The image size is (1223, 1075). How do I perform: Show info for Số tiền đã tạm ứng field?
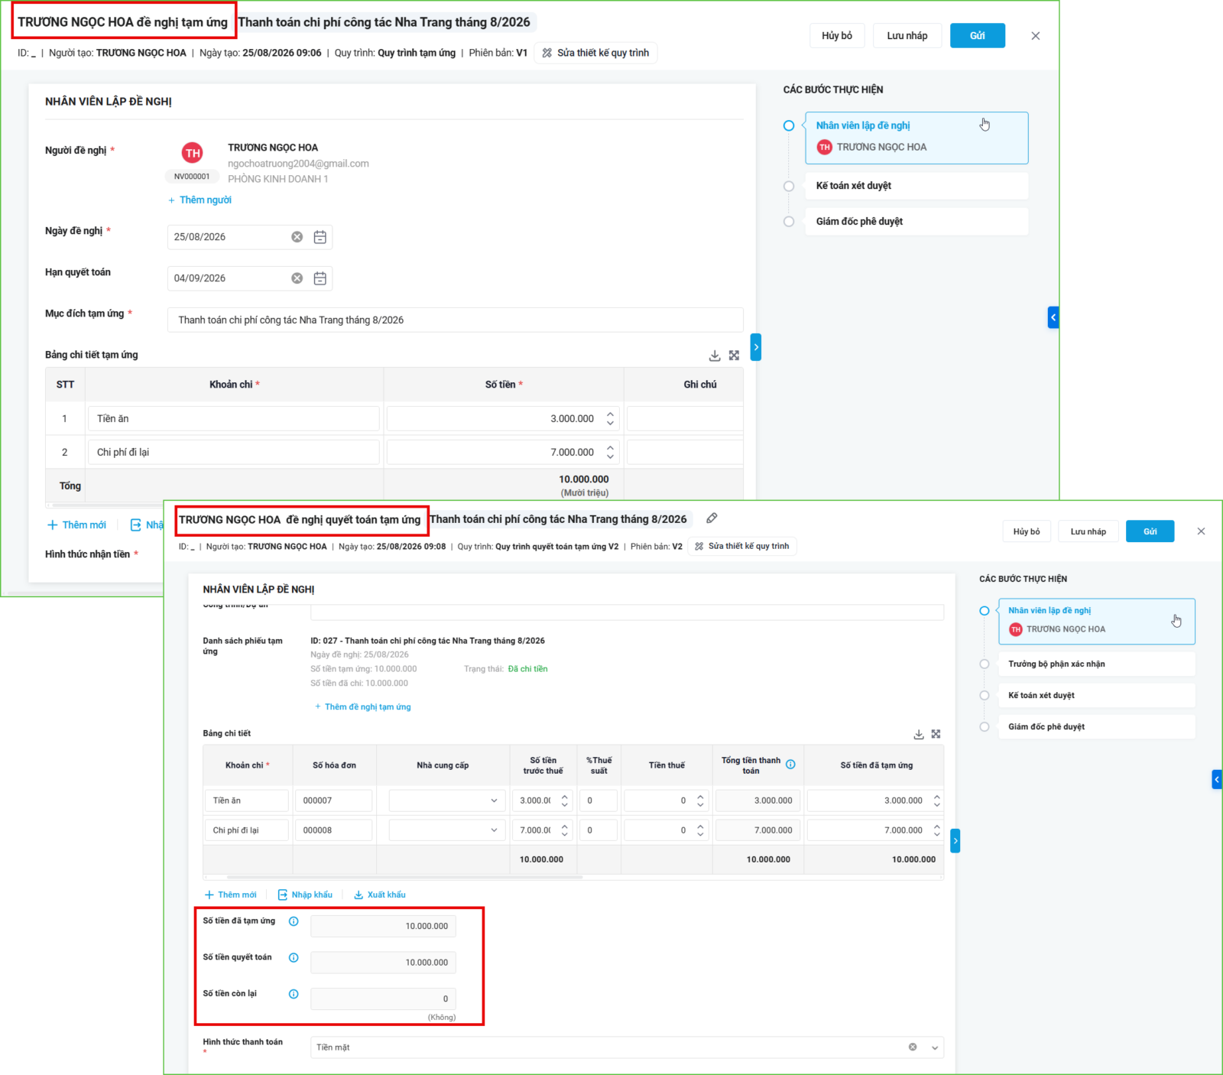294,921
